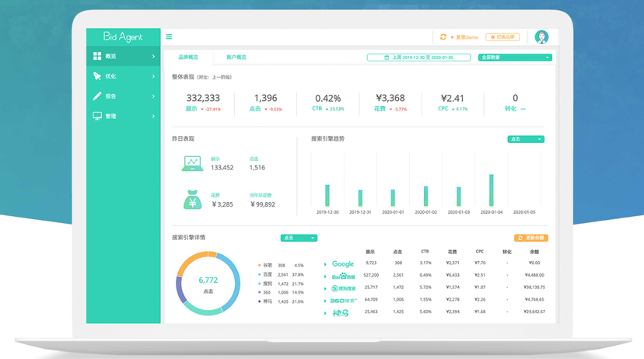The image size is (644, 359).
Task: Click the Sogou search logo
Action: 343,288
